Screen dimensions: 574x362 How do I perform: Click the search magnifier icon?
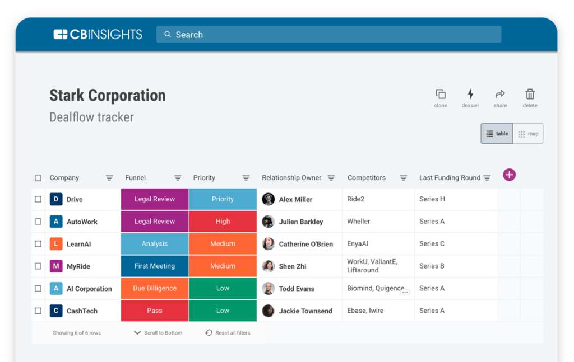coord(168,34)
